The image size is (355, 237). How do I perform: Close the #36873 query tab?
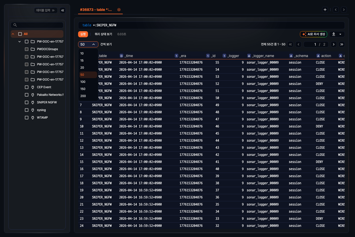coord(119,10)
